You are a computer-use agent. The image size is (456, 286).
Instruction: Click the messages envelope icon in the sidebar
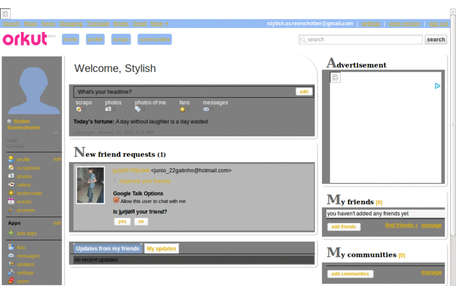pos(11,255)
